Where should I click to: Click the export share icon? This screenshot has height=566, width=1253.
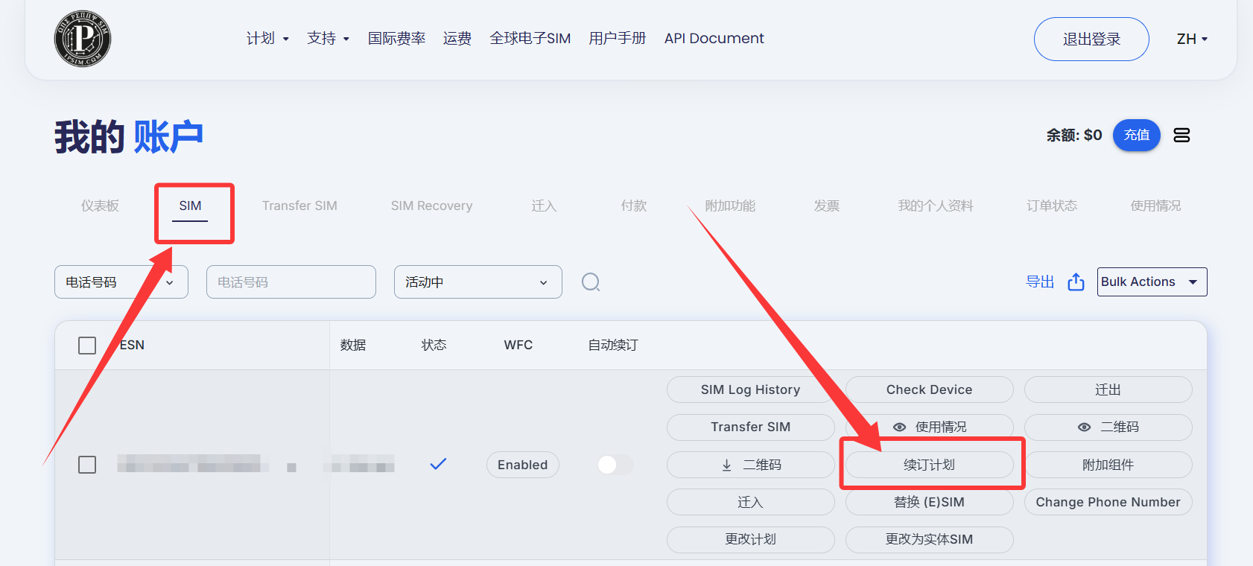click(x=1076, y=282)
